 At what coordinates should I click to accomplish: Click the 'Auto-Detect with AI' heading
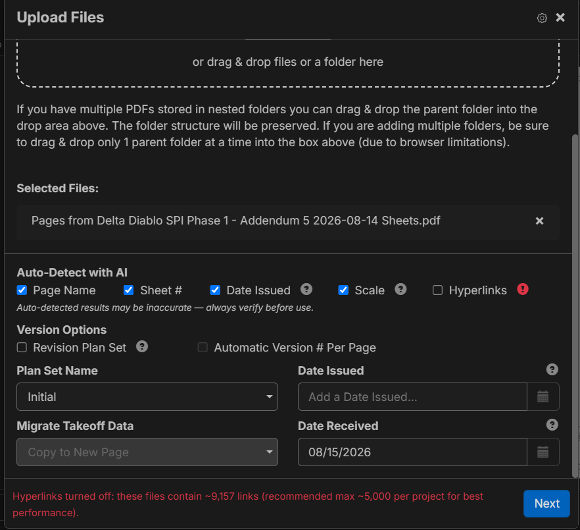tap(72, 273)
